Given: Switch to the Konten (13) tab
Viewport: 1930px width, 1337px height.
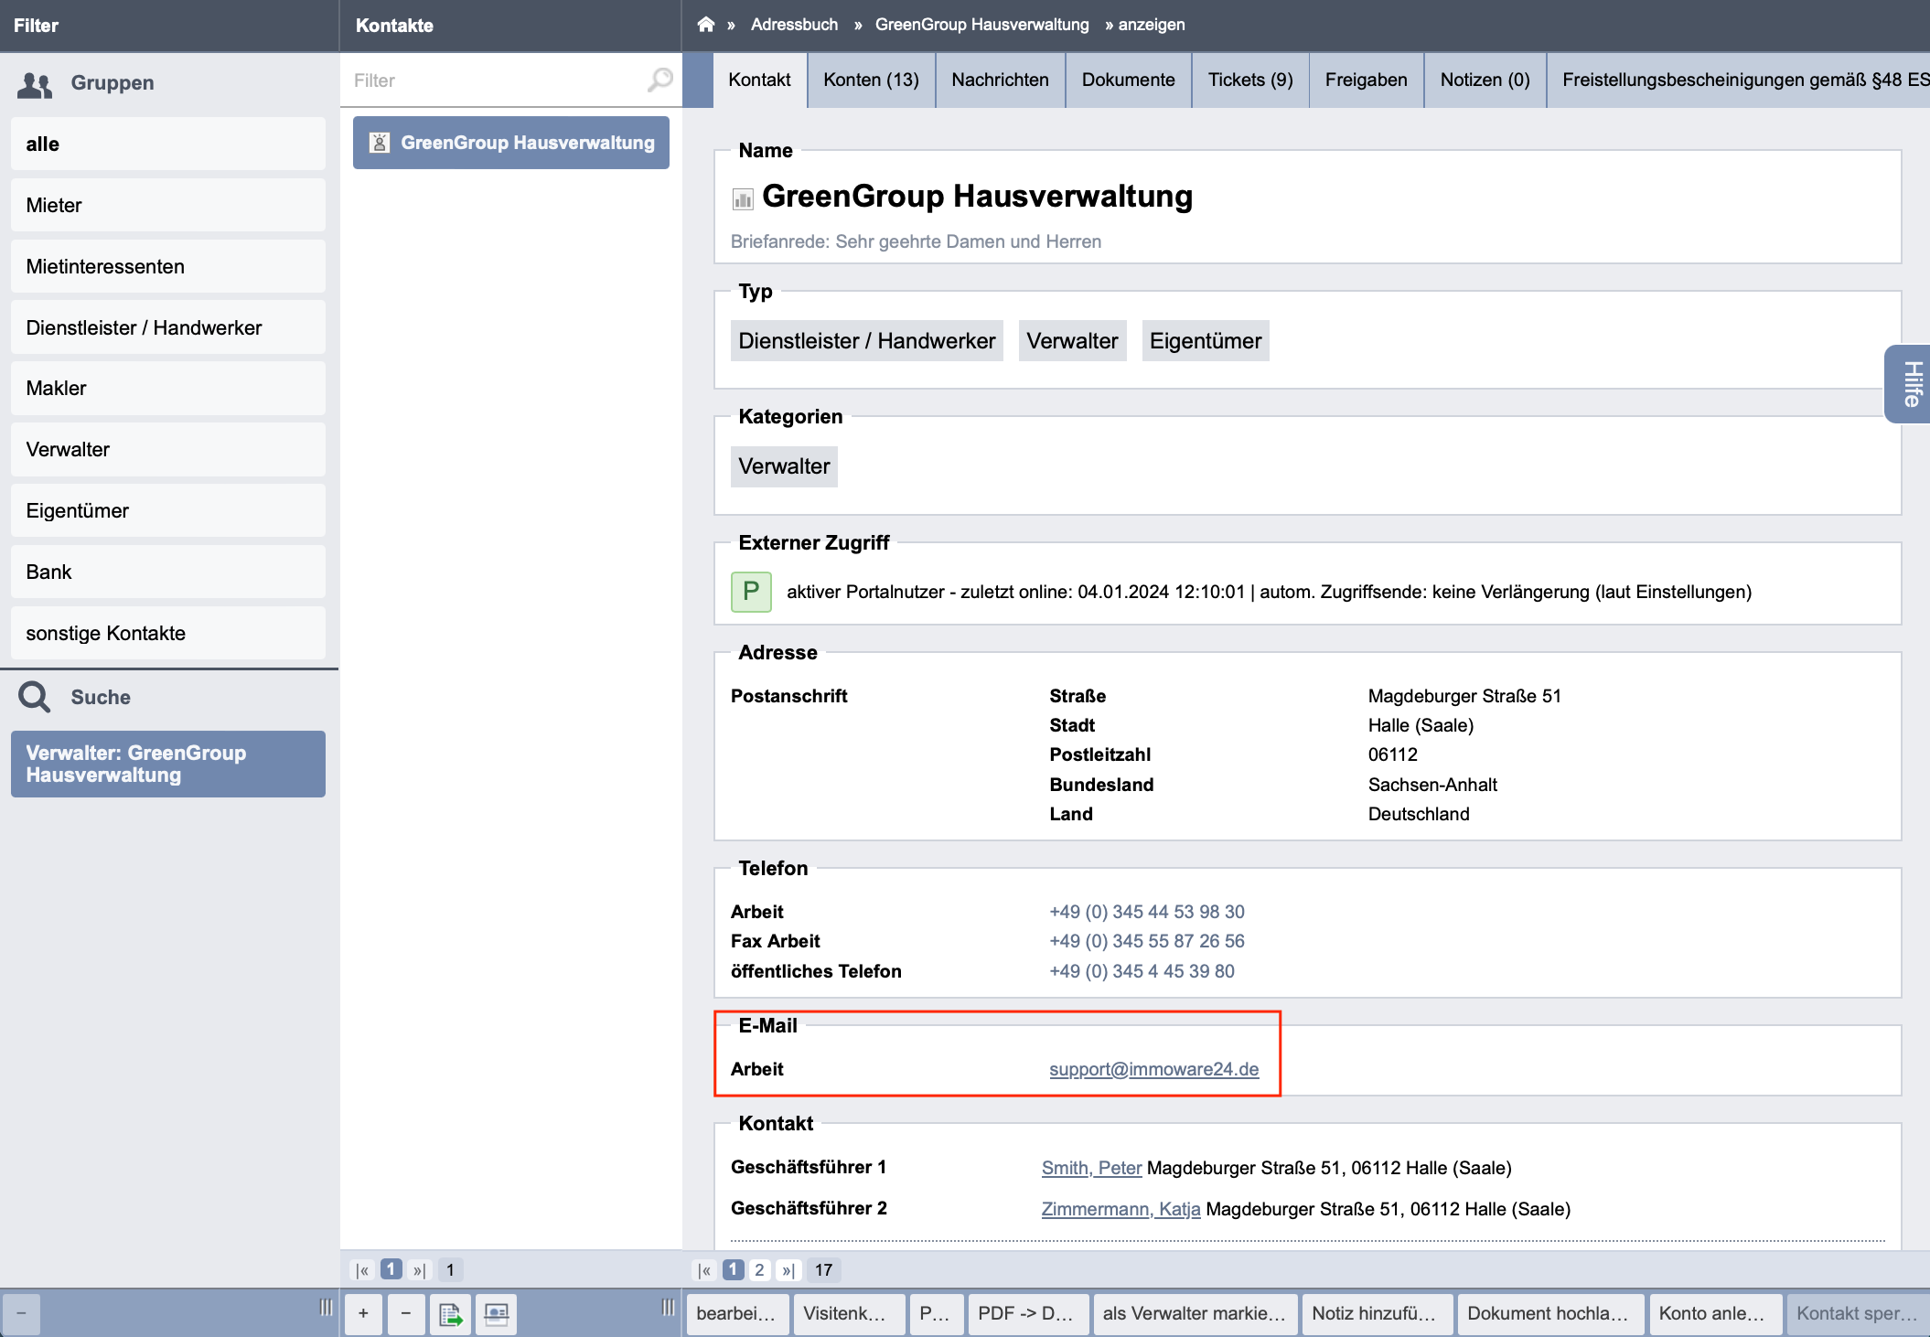Looking at the screenshot, I should (871, 80).
